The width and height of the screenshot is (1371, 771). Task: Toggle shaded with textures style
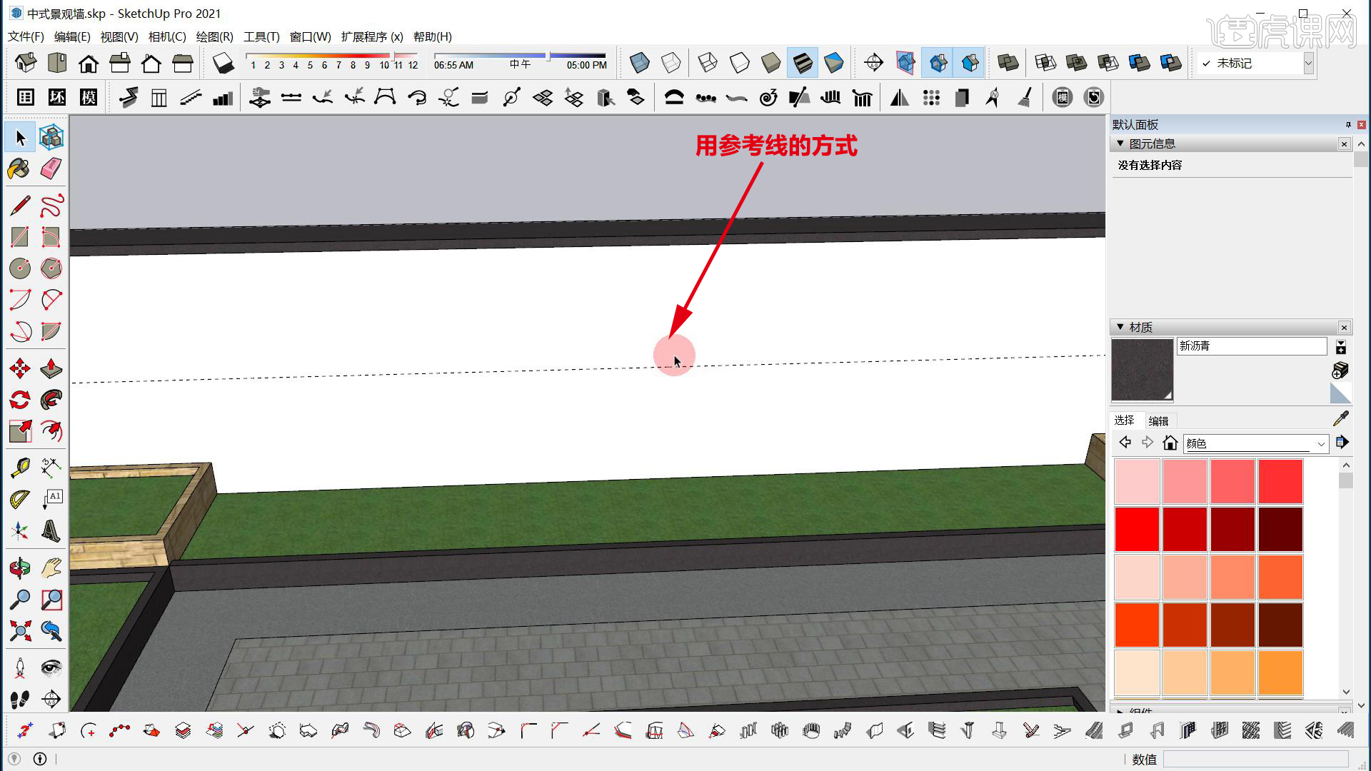(803, 63)
